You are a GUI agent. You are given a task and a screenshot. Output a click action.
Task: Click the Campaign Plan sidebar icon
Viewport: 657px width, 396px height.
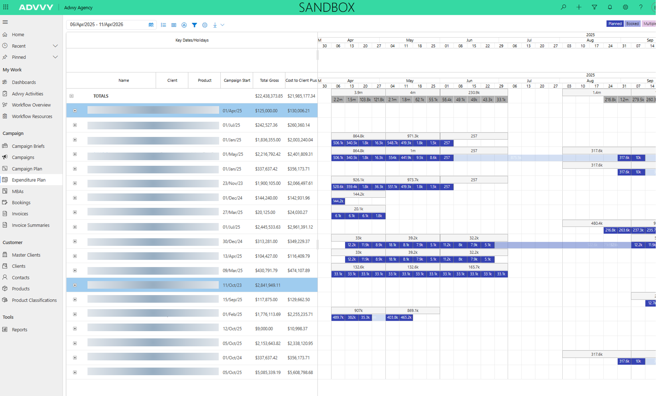pos(5,169)
